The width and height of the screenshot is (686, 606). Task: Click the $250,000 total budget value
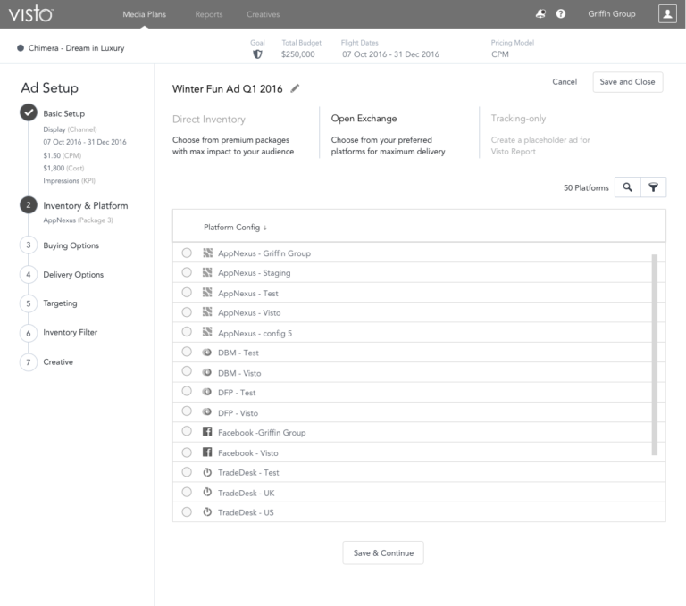298,54
